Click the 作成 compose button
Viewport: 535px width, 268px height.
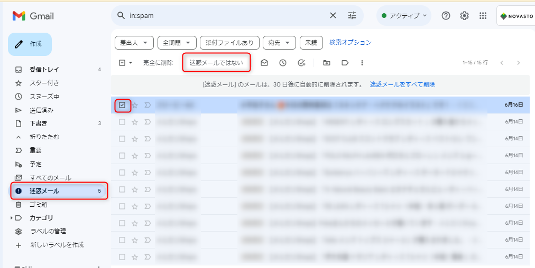[x=30, y=44]
